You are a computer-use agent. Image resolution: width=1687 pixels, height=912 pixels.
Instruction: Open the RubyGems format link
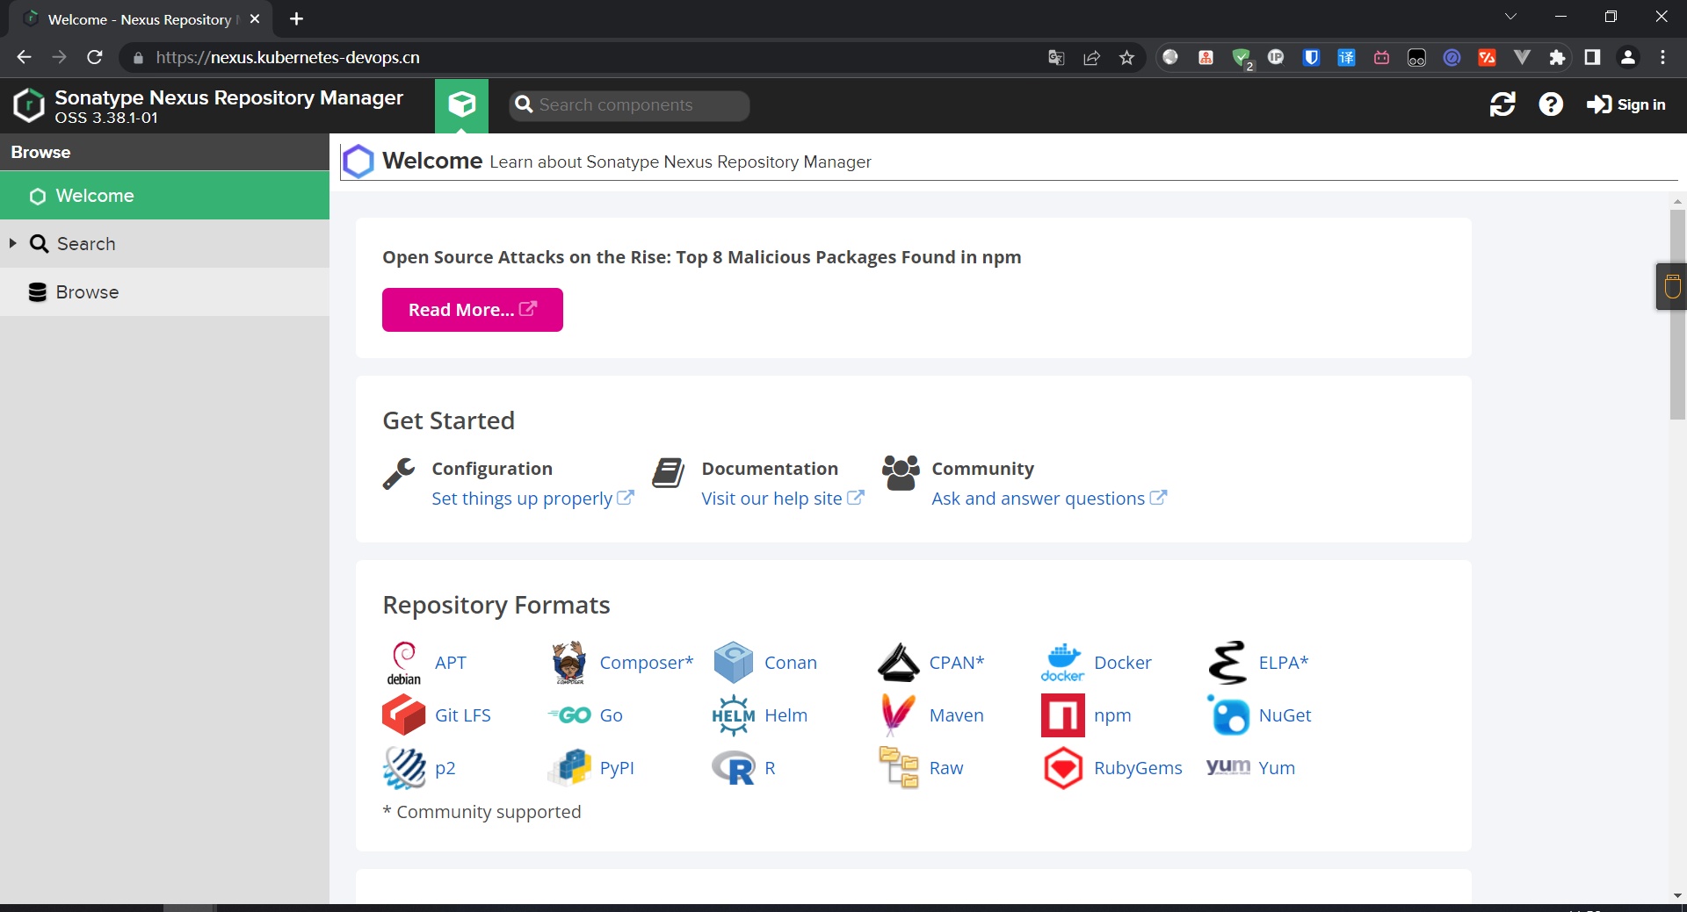click(1138, 768)
